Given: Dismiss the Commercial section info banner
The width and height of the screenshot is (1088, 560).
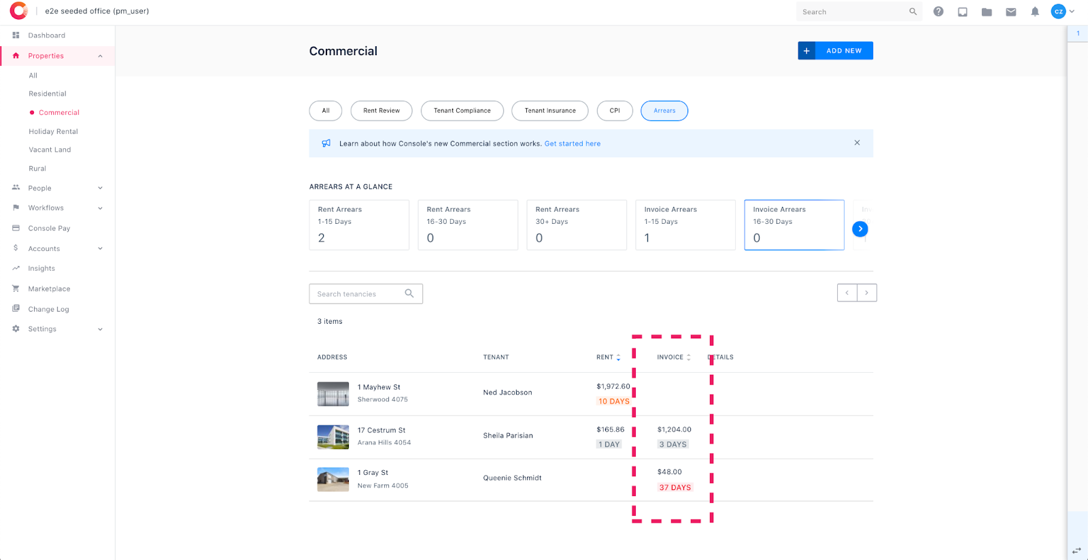Looking at the screenshot, I should coord(857,143).
